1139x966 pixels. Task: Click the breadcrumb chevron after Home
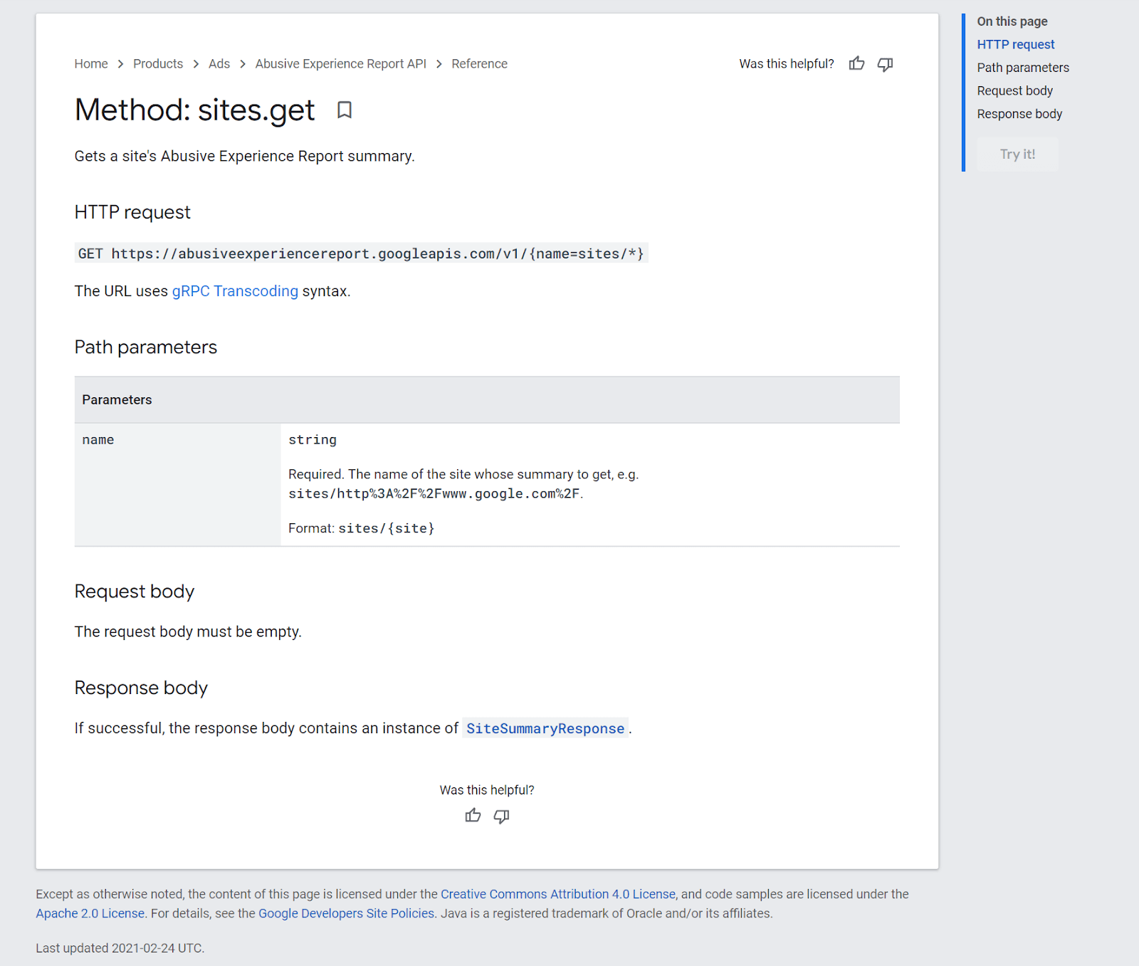point(120,63)
